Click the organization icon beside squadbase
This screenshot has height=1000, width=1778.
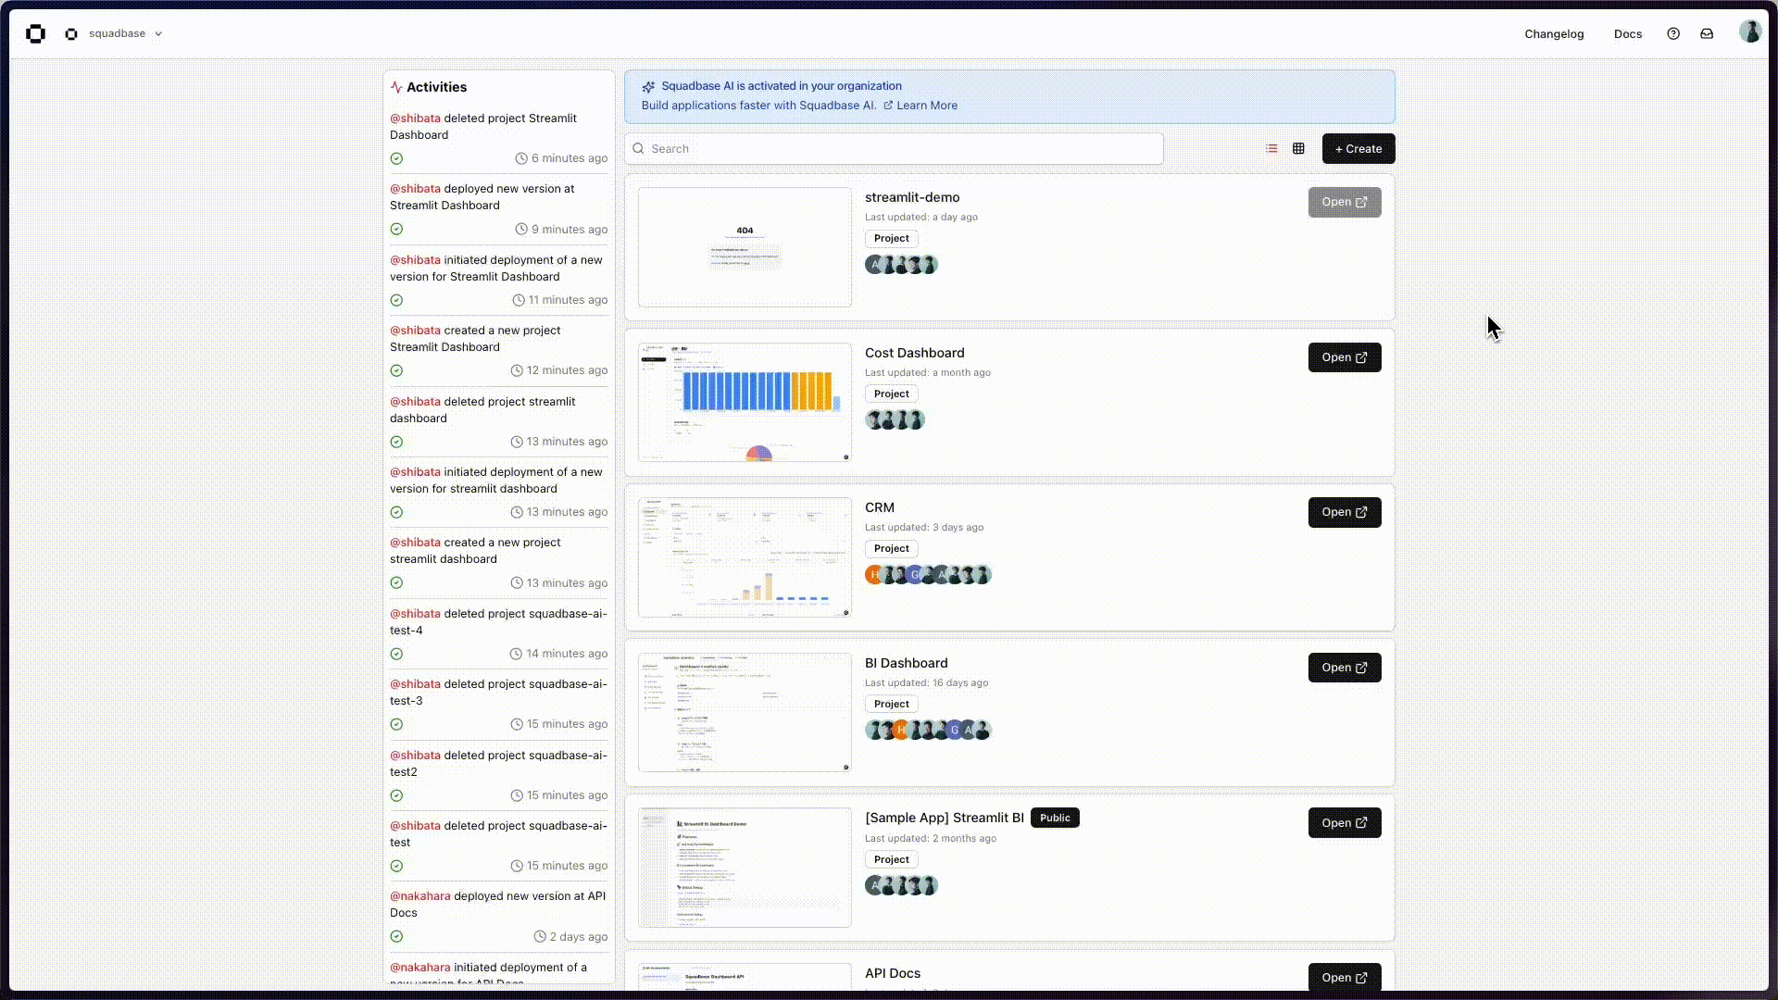[x=71, y=34]
